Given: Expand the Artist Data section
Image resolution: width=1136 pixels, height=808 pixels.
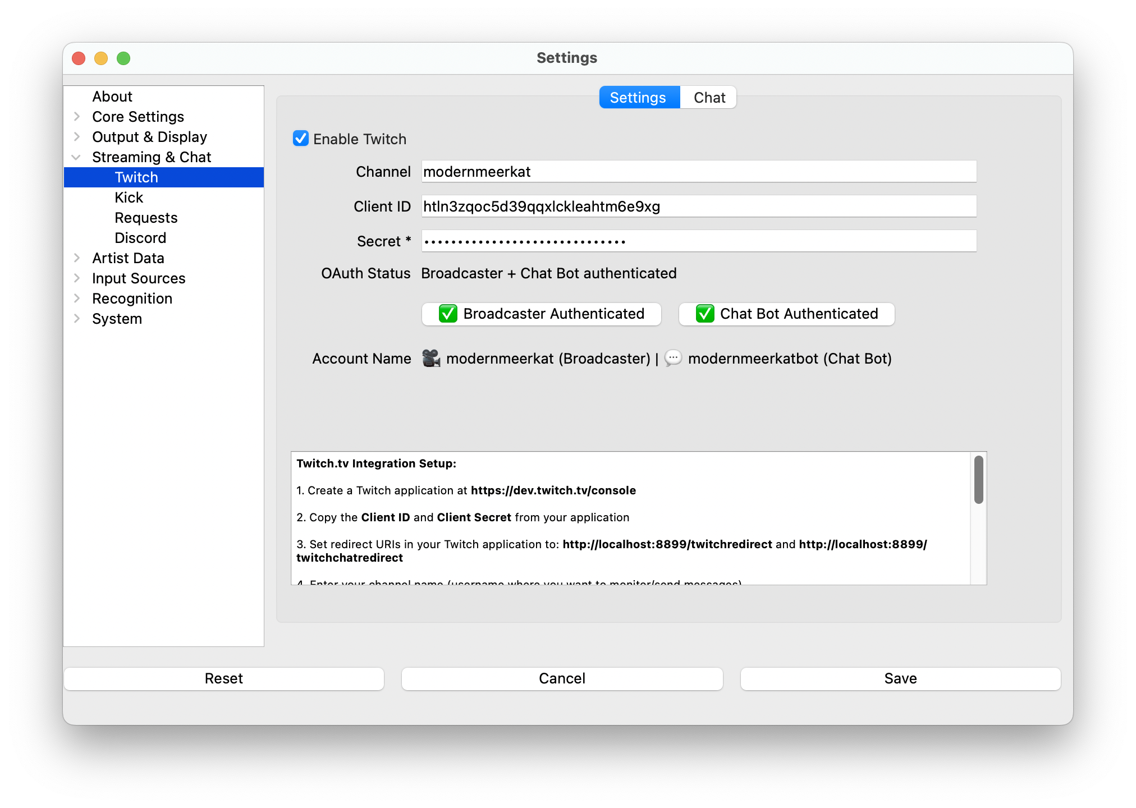Looking at the screenshot, I should (77, 258).
